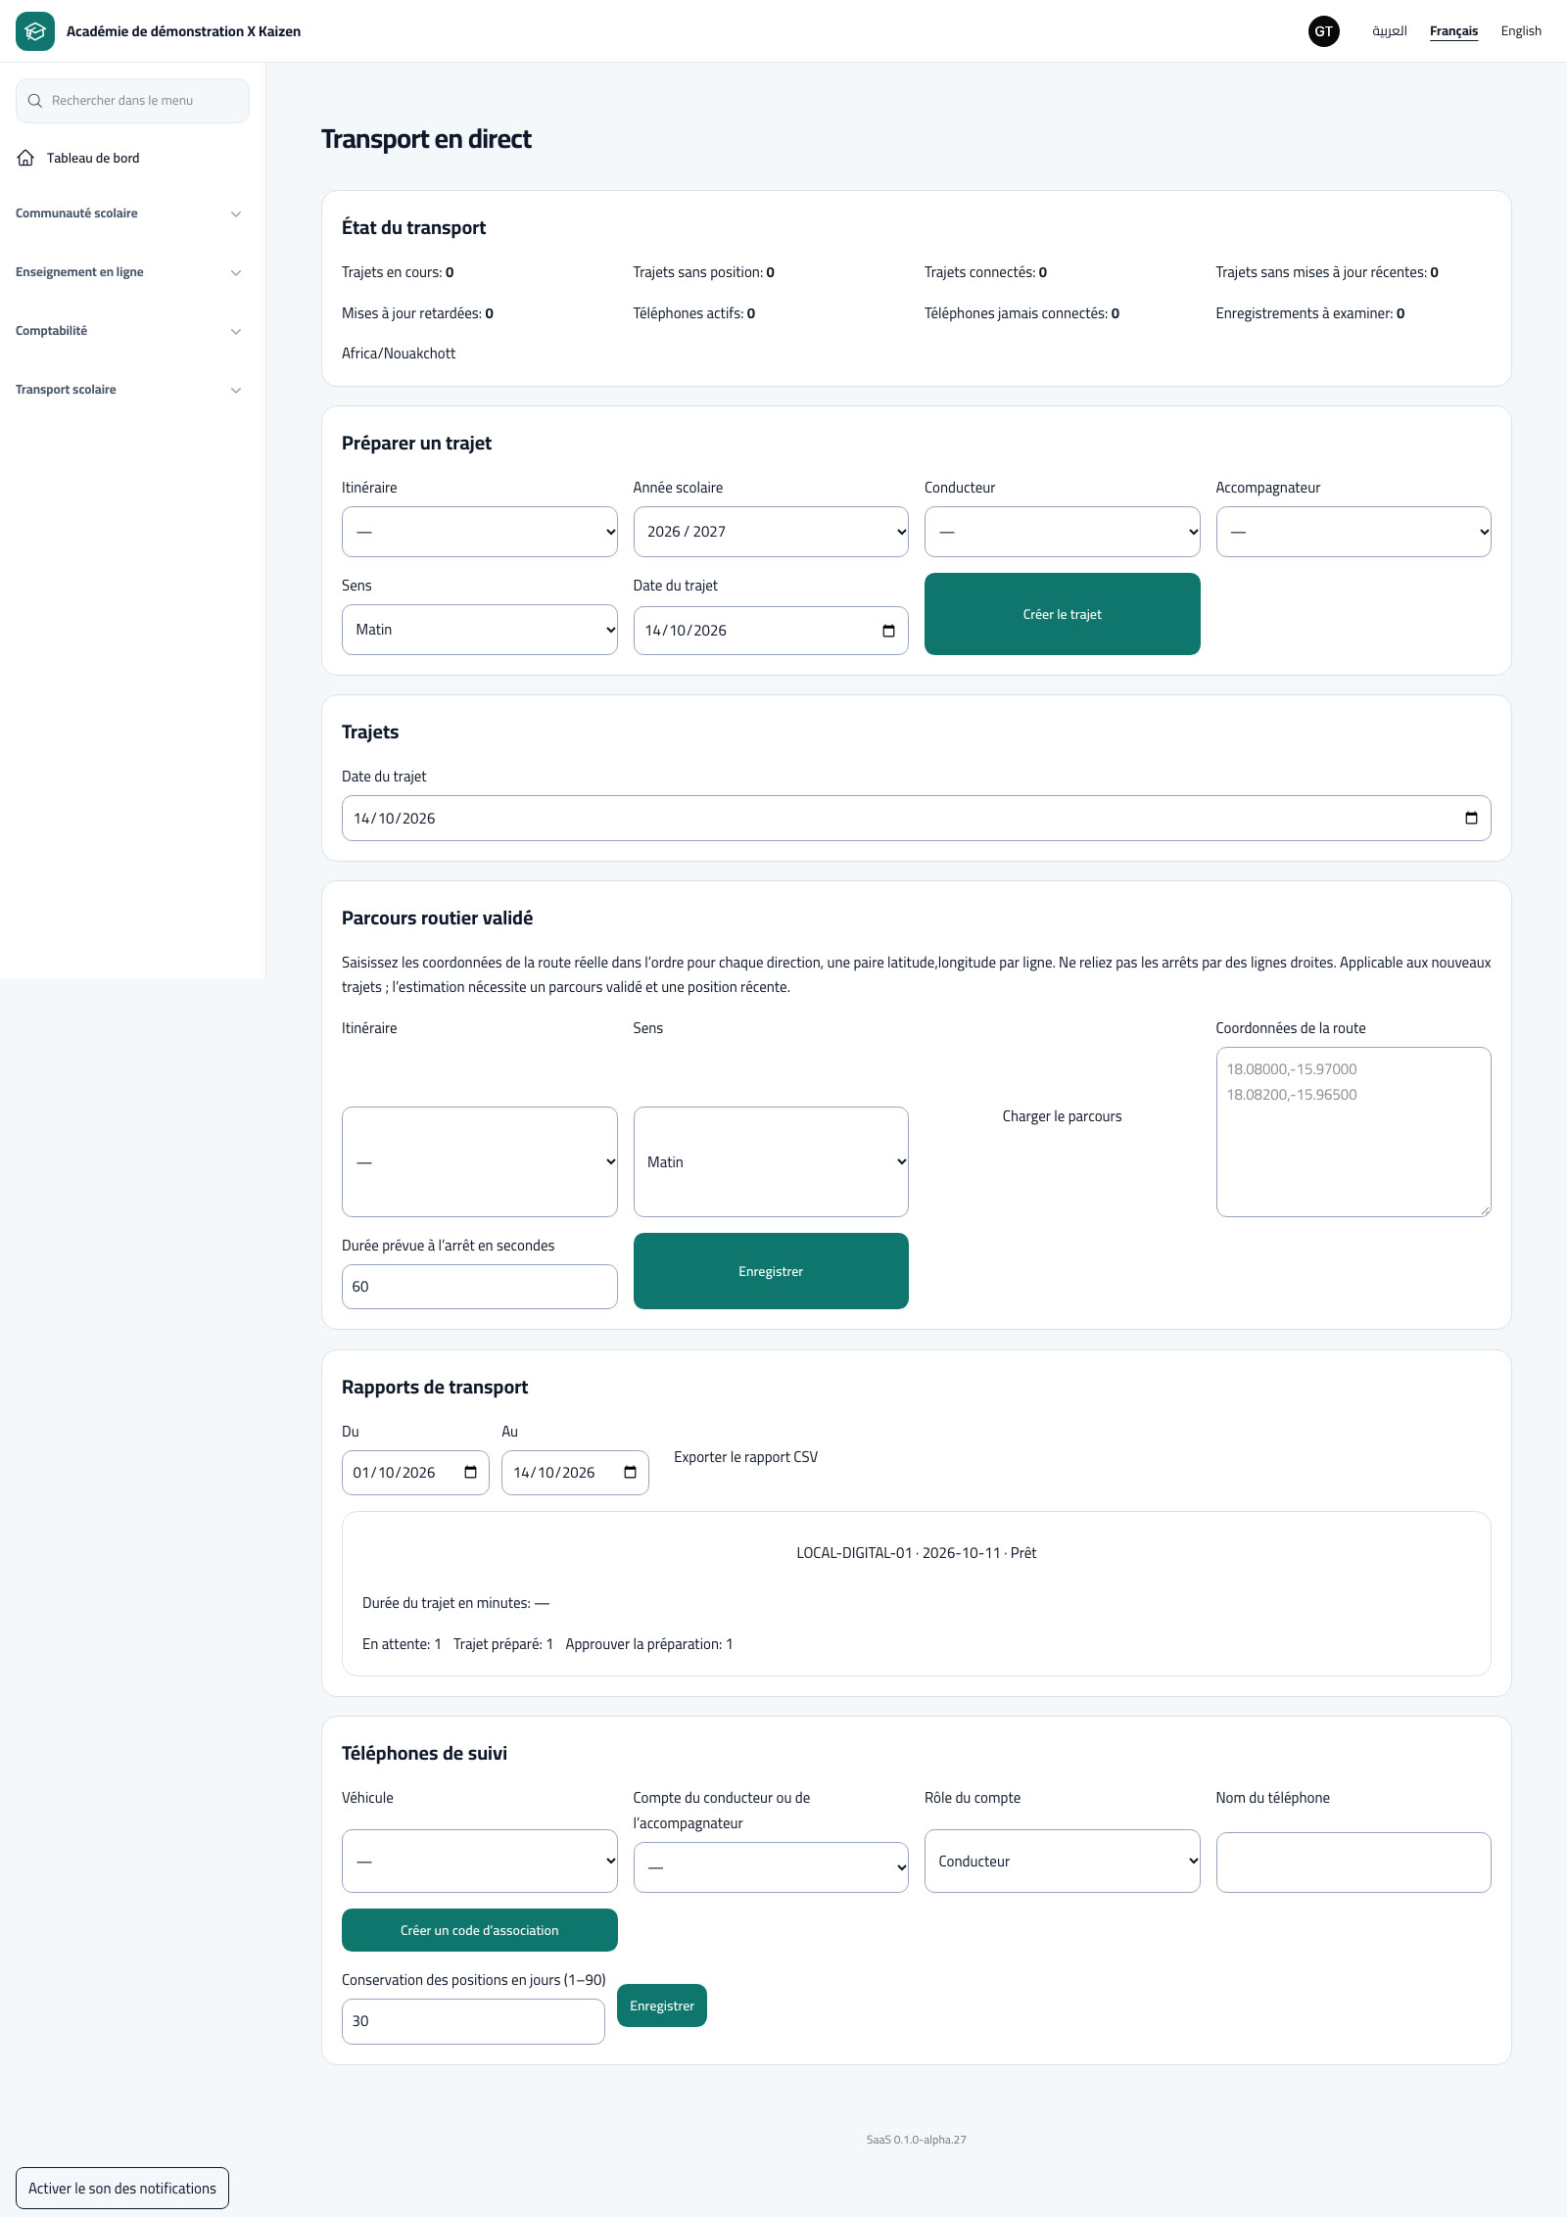
Task: Expand Communauté scolaire menu section
Action: [x=128, y=213]
